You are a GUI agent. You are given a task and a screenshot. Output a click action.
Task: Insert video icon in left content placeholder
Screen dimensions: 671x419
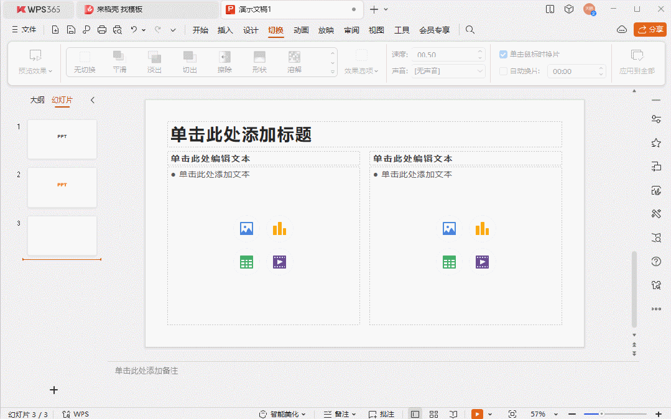click(279, 262)
